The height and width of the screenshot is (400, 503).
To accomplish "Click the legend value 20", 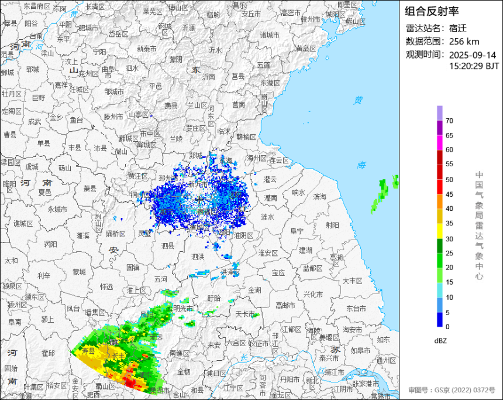I will (449, 267).
